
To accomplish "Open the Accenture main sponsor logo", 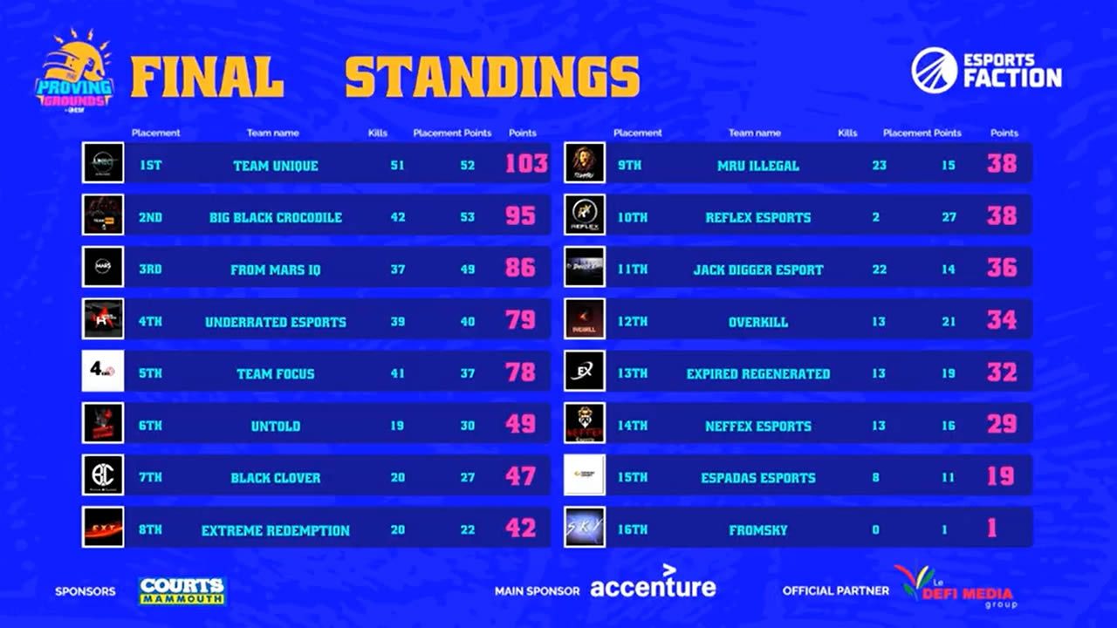I will coord(653,585).
